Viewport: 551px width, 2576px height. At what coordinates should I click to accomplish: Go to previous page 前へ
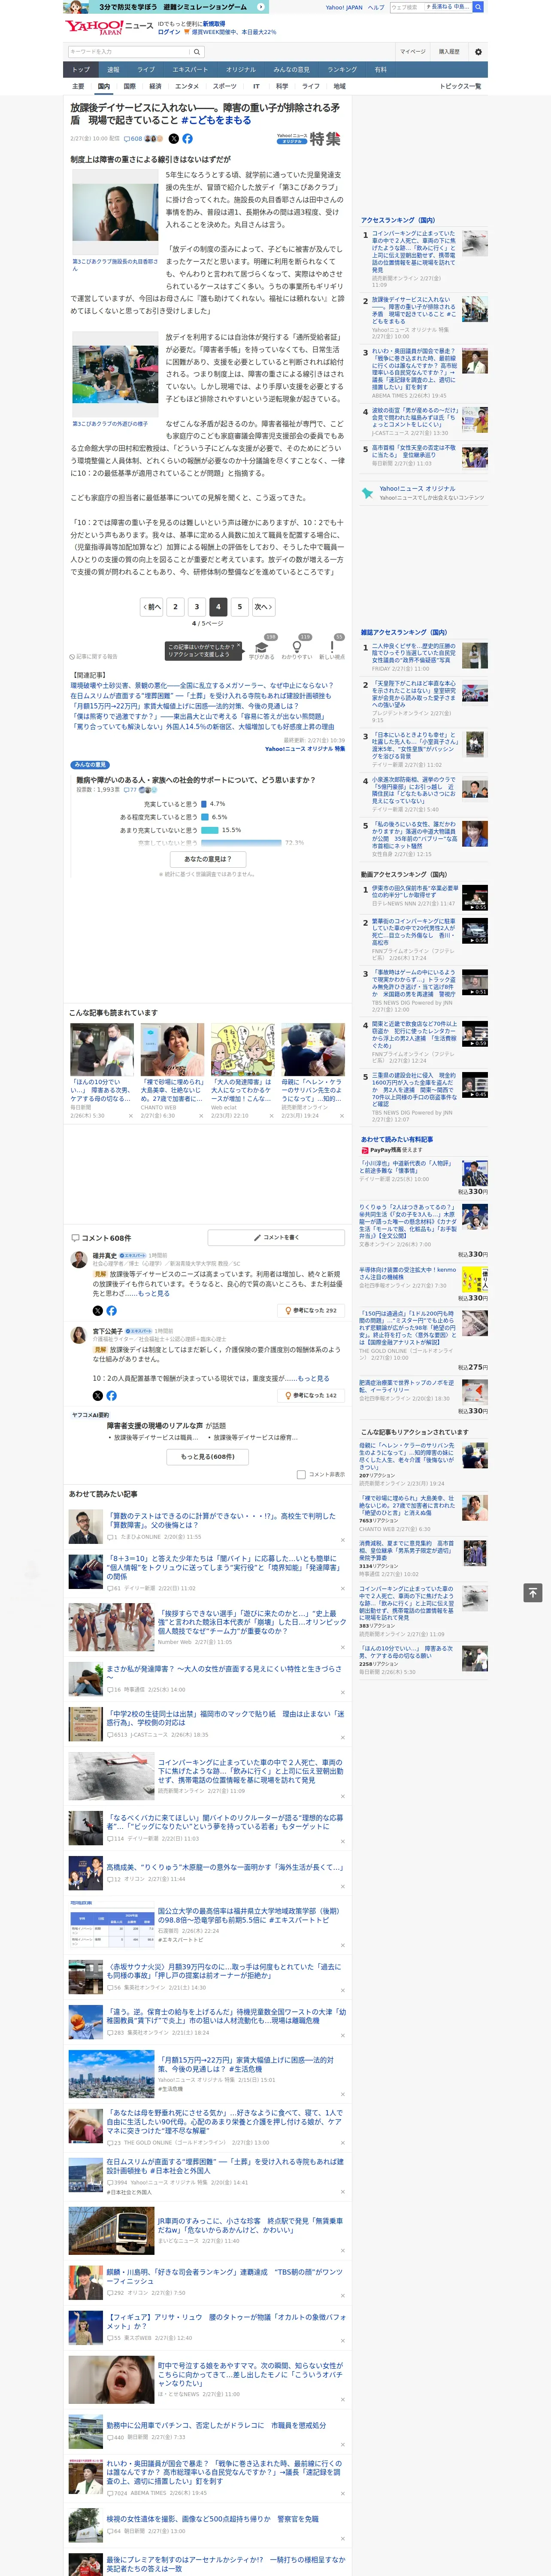[x=152, y=607]
